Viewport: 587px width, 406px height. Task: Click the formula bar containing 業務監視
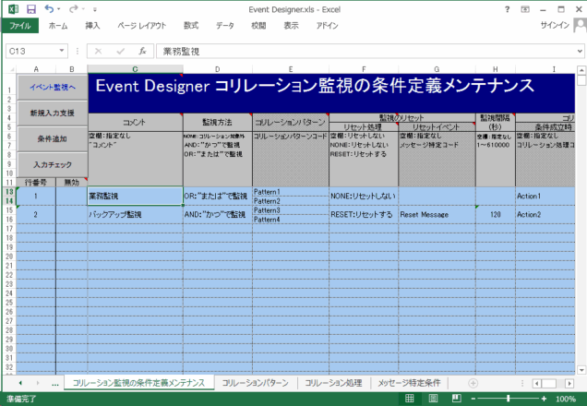click(x=365, y=51)
